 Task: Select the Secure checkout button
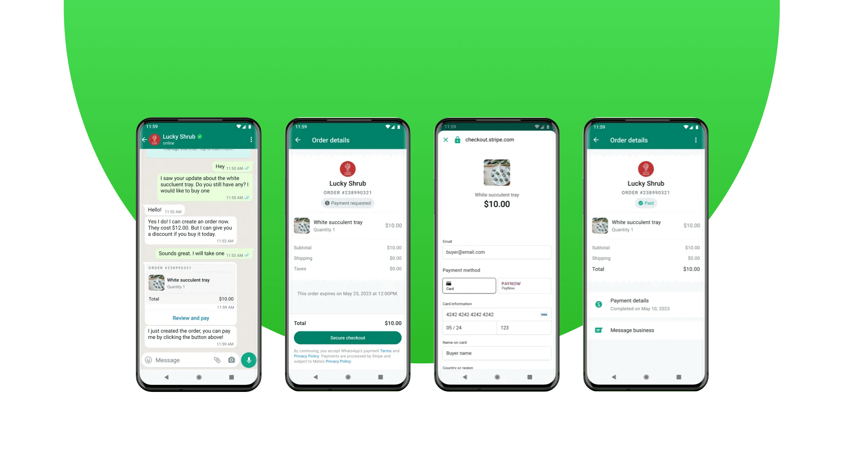pos(348,338)
